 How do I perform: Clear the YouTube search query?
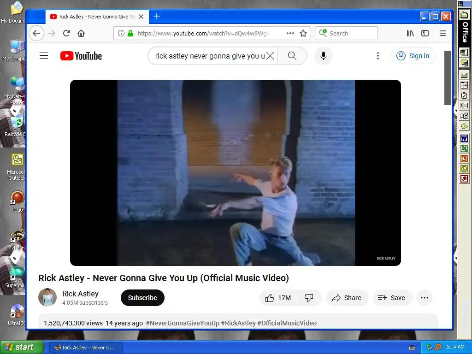point(270,56)
